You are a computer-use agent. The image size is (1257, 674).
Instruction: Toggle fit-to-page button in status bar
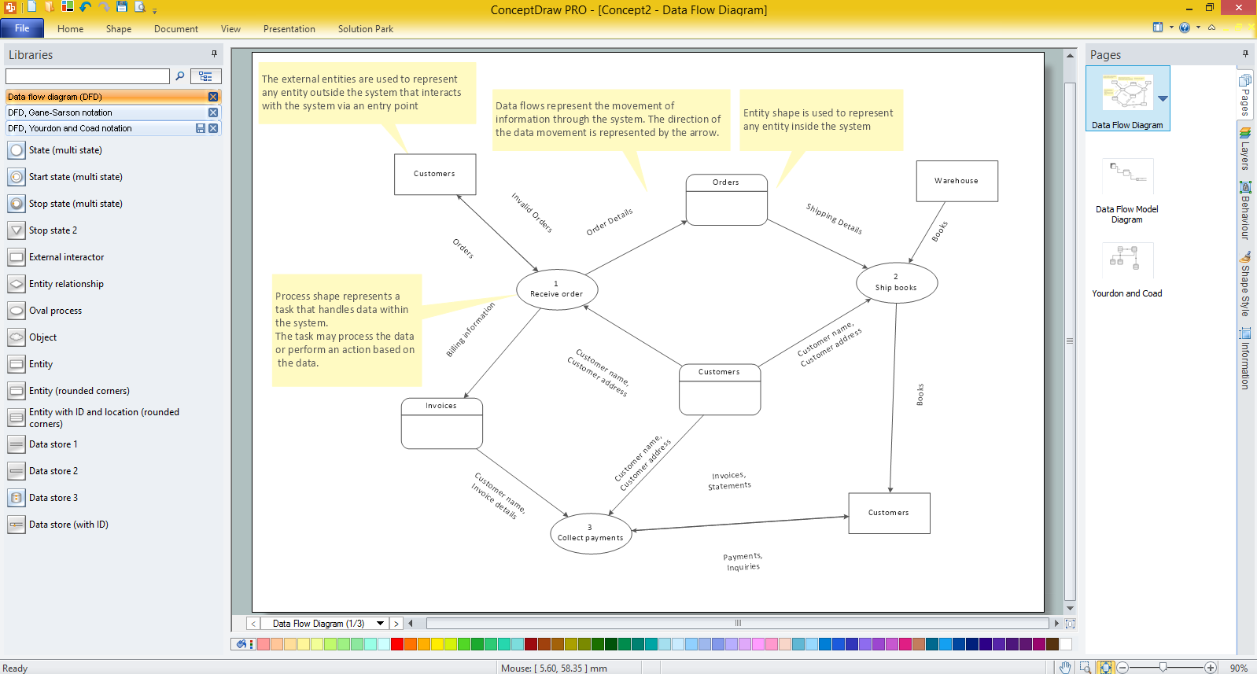tap(1106, 667)
